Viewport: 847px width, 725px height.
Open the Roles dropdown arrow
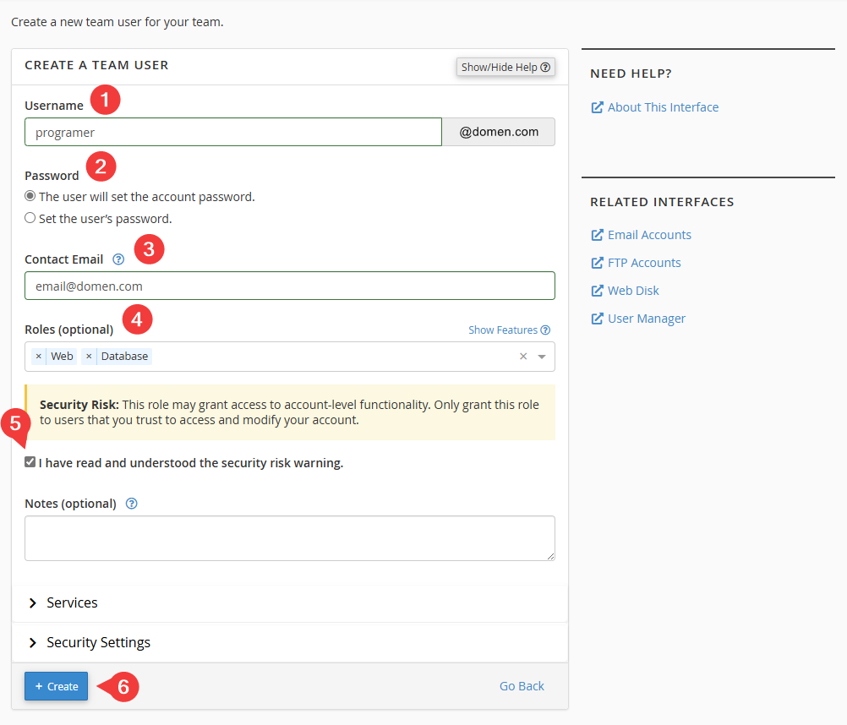click(x=542, y=357)
